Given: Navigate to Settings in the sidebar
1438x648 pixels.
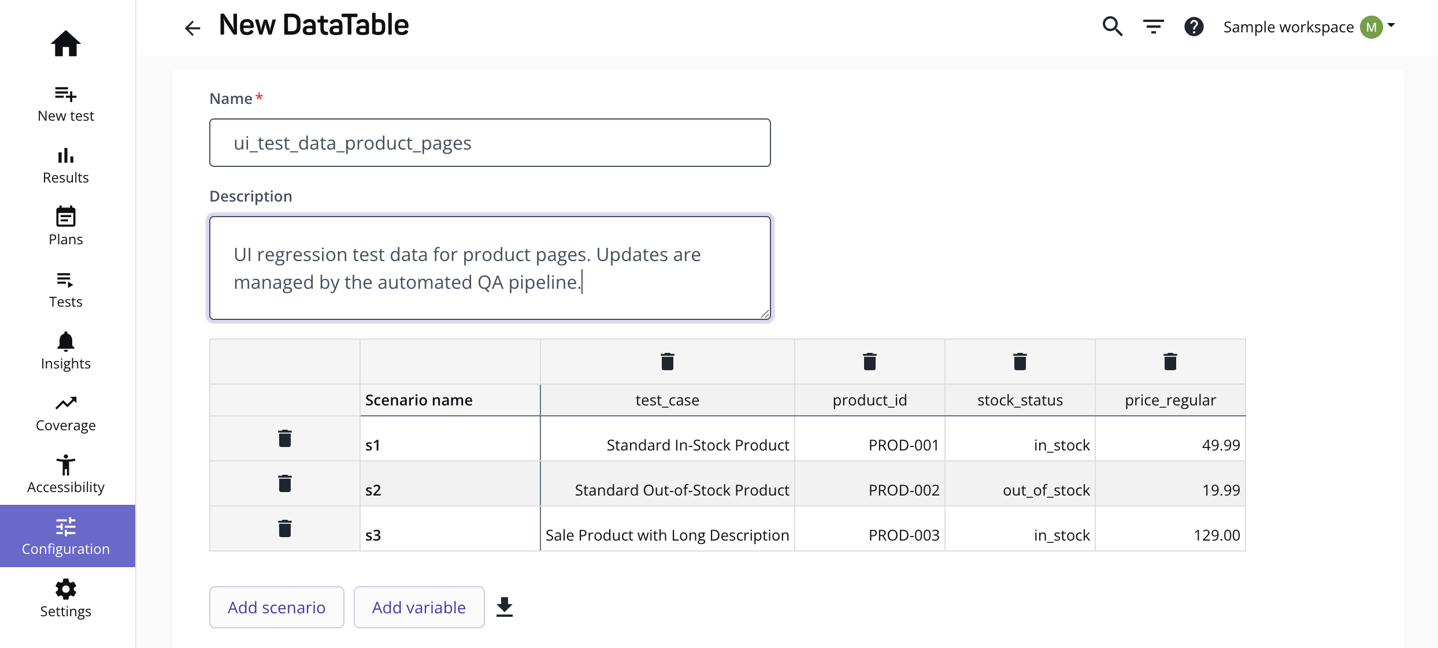Looking at the screenshot, I should [x=65, y=598].
